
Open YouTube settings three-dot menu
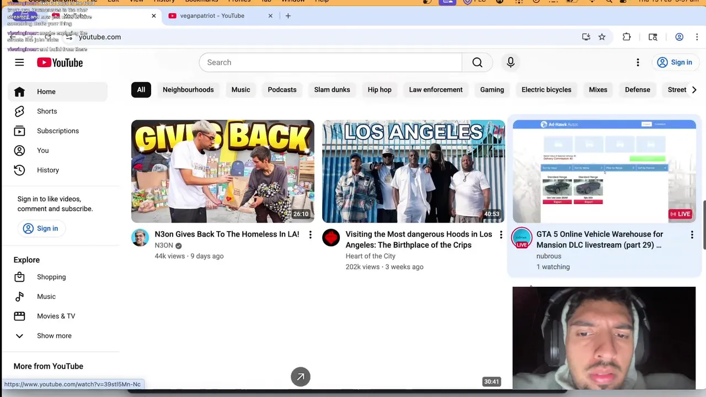point(638,62)
